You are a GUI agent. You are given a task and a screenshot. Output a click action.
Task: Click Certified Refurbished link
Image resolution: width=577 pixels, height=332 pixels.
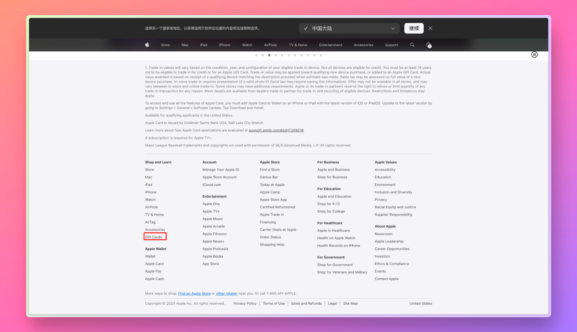pyautogui.click(x=278, y=207)
